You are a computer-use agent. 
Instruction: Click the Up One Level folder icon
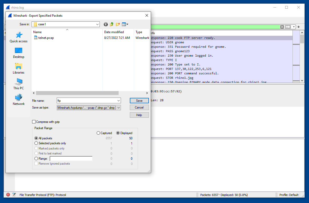click(112, 24)
